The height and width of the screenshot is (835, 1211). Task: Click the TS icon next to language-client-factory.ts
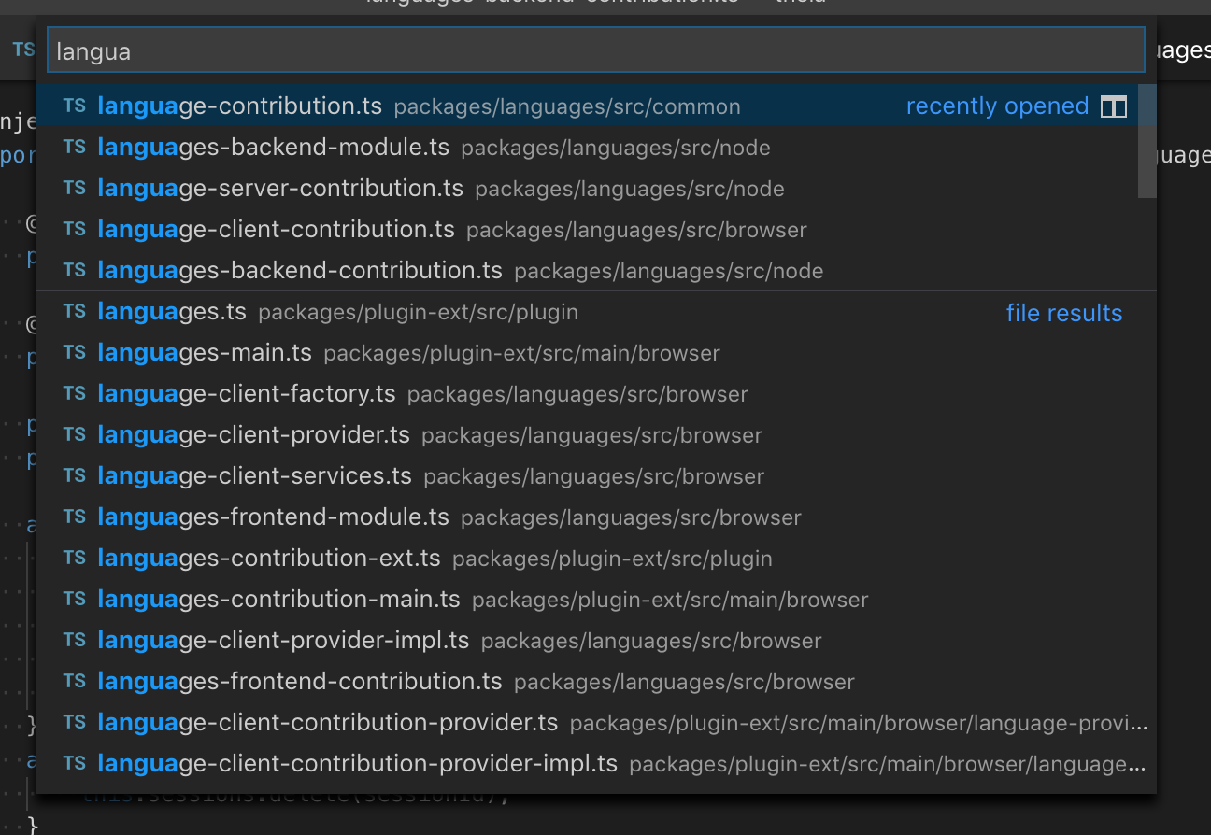pos(74,393)
